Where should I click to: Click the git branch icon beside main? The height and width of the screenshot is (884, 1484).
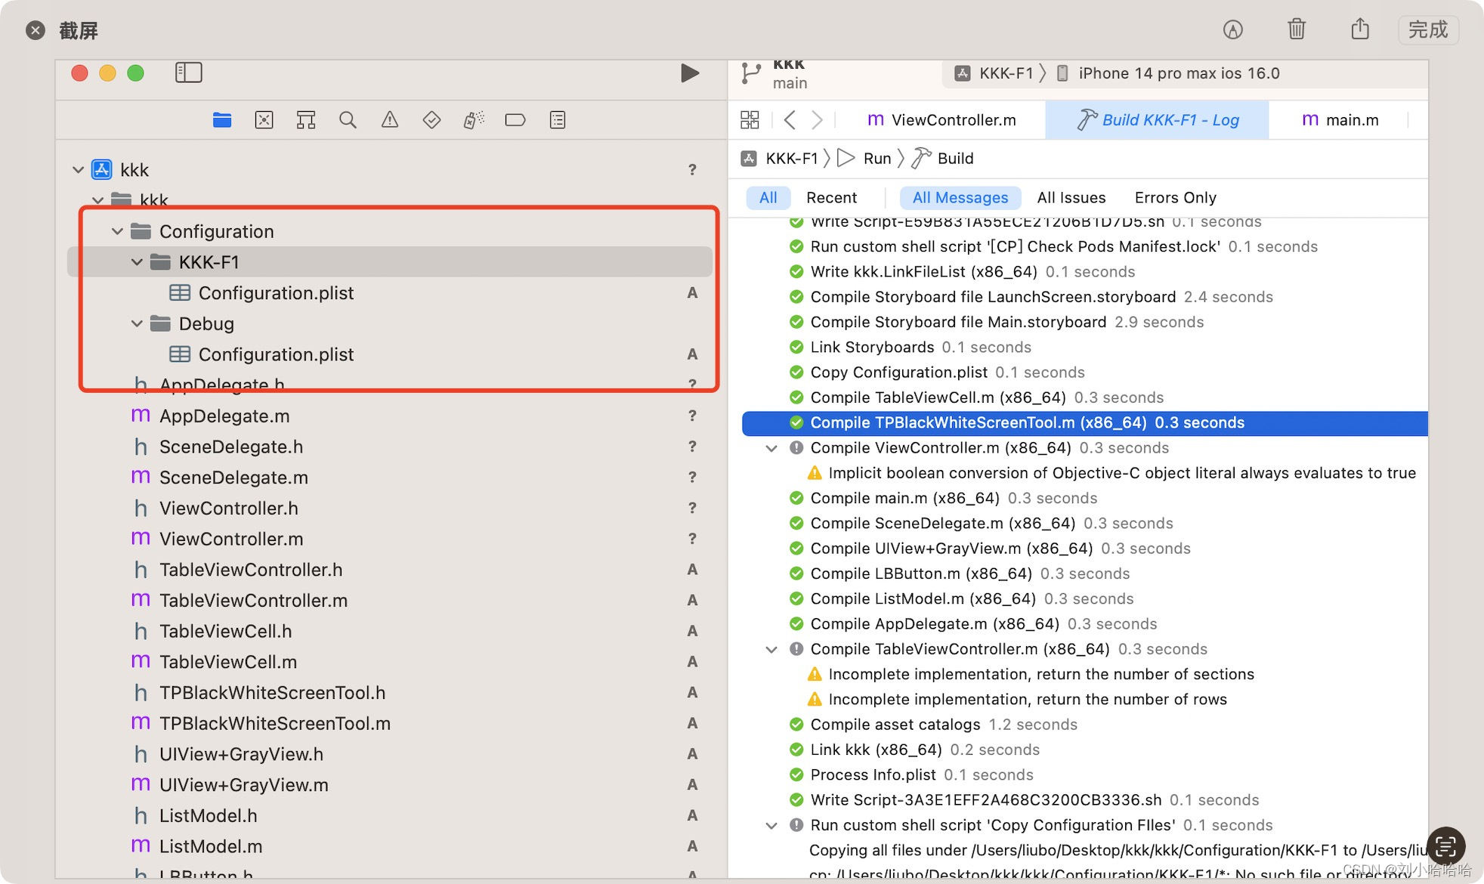tap(751, 73)
